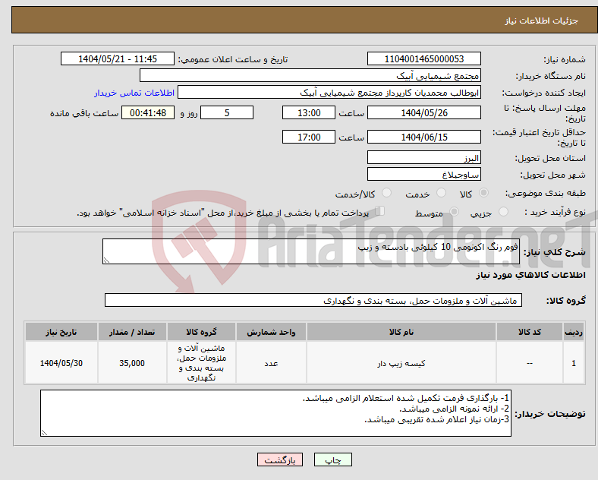Click the اطلاعات کالاهای مورد نیاز heading
Image resolution: width=598 pixels, height=480 pixels.
(x=530, y=275)
